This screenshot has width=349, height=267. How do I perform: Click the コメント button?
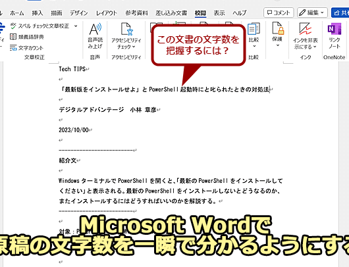pyautogui.click(x=279, y=12)
